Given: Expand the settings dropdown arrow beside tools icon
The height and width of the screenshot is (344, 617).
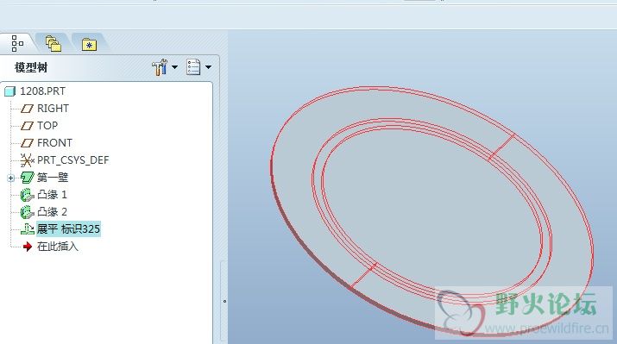Looking at the screenshot, I should 174,67.
